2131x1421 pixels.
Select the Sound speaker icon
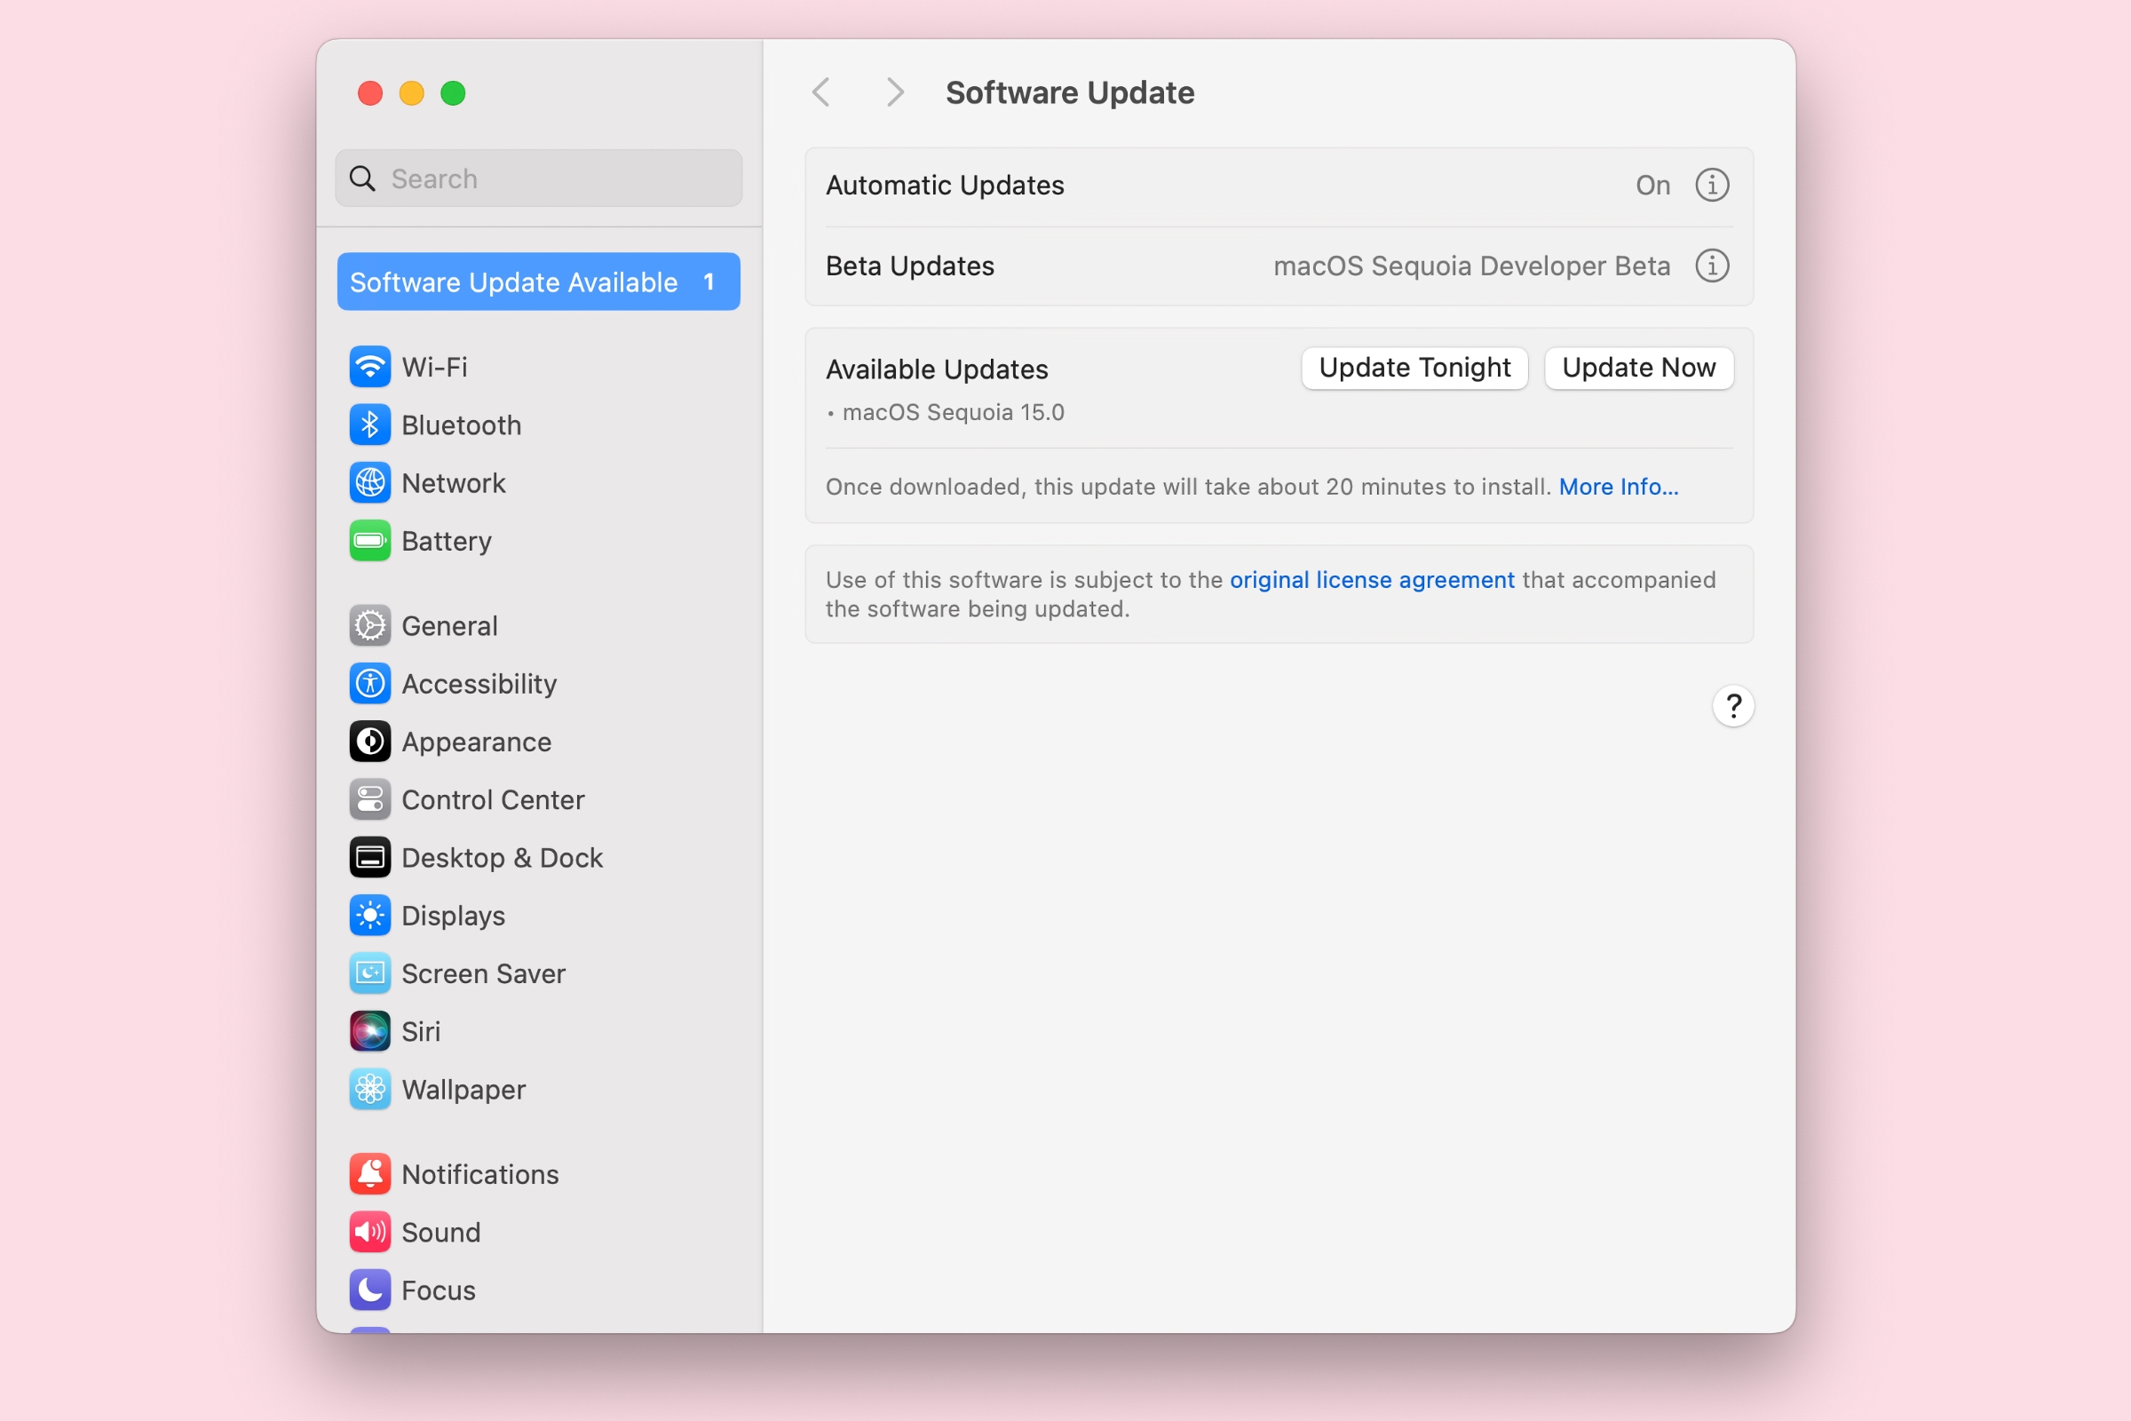369,1232
